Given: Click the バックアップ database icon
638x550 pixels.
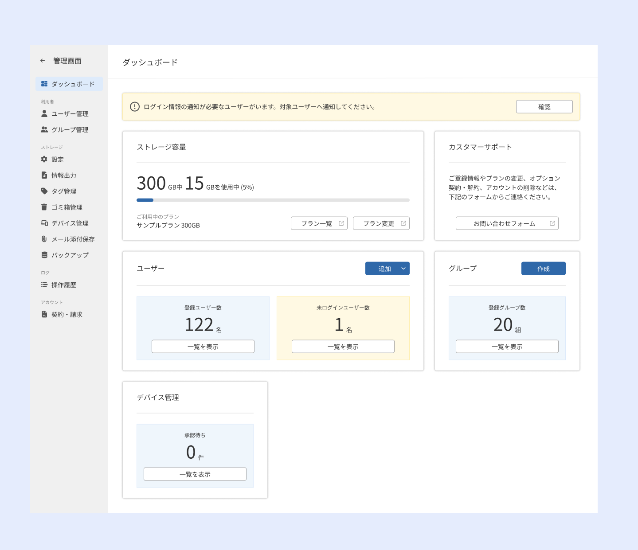Looking at the screenshot, I should tap(44, 255).
